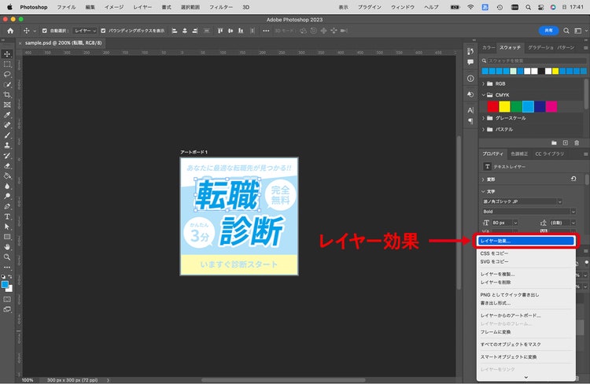The width and height of the screenshot is (590, 384).
Task: Choose レイヤー効果... from context menu
Action: pos(525,241)
